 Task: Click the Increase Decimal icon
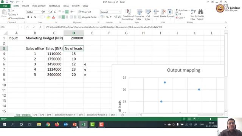click(116, 17)
